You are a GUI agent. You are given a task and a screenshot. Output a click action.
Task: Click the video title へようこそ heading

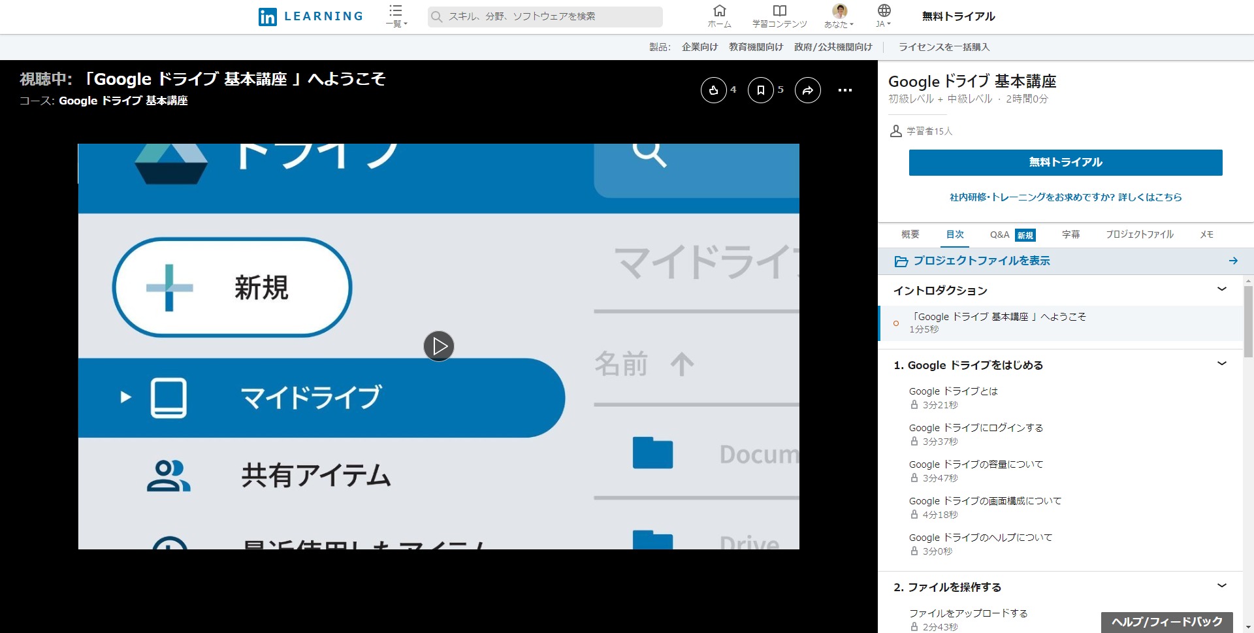(234, 79)
